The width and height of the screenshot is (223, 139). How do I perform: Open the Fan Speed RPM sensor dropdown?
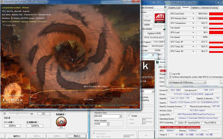193,37
